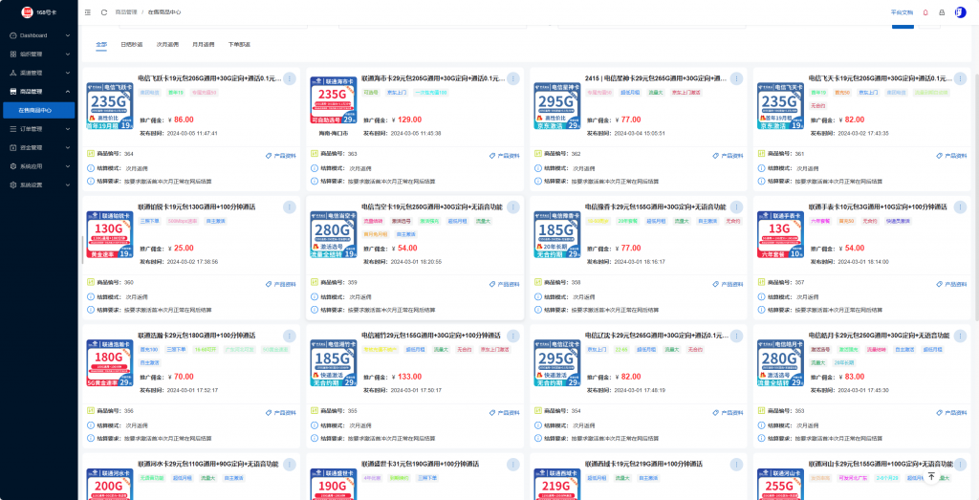Expand the 订单管理 sidebar menu
Viewport: 979px width, 500px height.
point(38,128)
